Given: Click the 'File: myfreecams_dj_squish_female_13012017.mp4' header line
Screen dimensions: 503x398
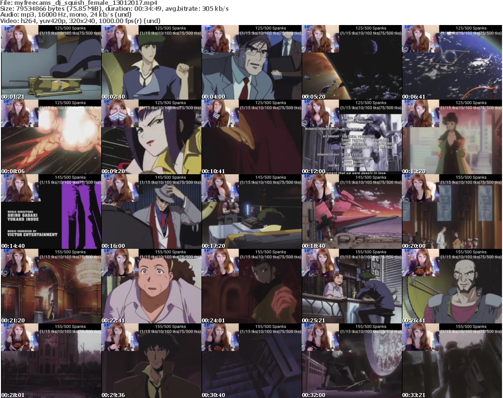Looking at the screenshot, I should point(79,3).
